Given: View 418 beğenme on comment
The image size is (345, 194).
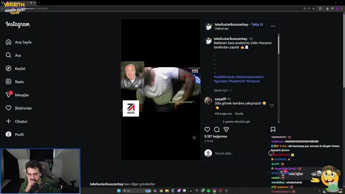Looking at the screenshot, I should [x=223, y=114].
